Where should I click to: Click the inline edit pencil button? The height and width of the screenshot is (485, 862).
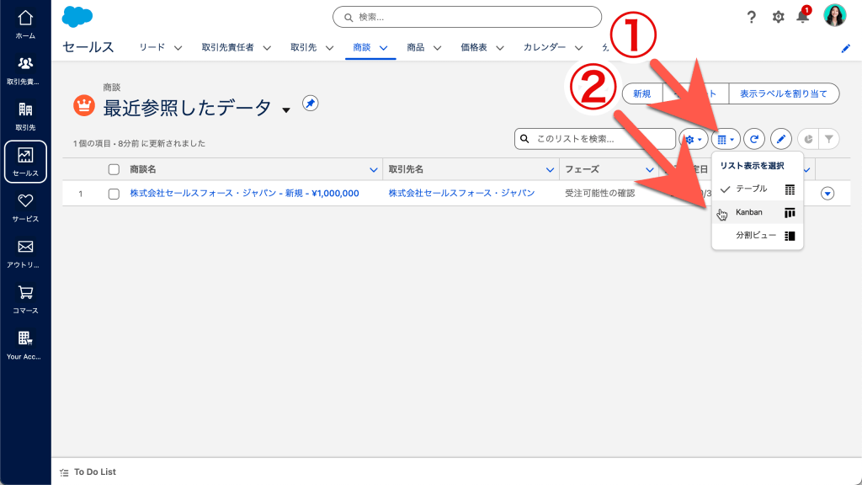780,139
